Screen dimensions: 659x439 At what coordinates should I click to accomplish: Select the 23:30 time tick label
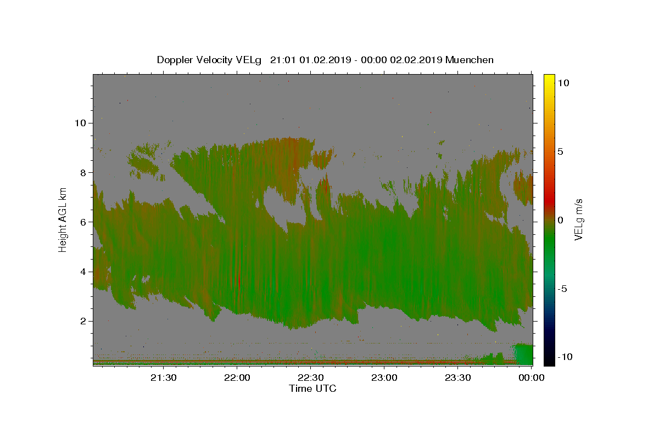click(x=458, y=378)
